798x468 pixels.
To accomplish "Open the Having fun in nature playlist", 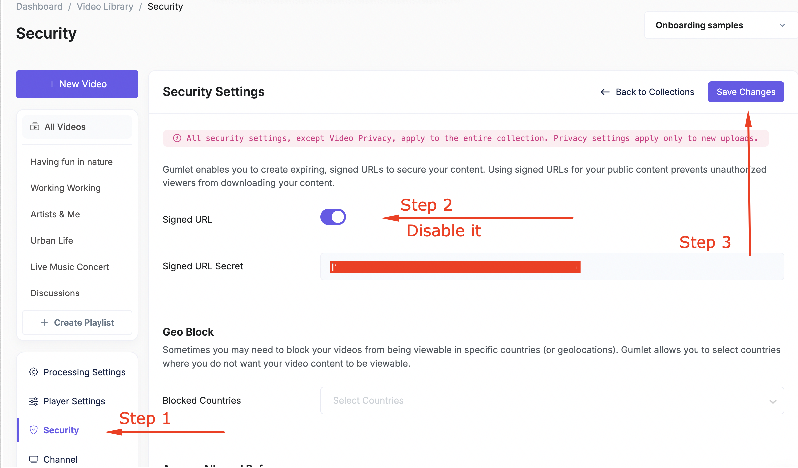I will (x=72, y=162).
